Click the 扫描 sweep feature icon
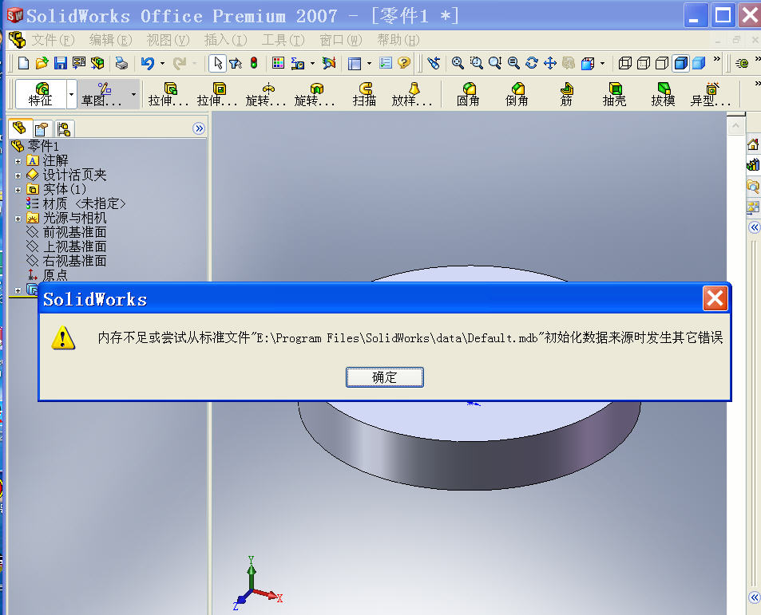The image size is (761, 615). click(364, 94)
